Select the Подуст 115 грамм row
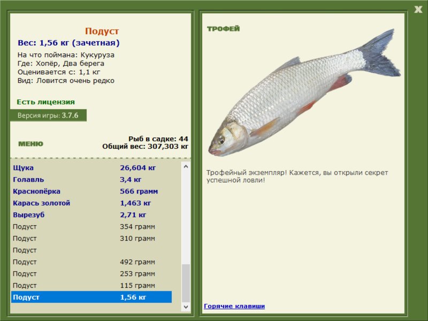 pos(91,285)
